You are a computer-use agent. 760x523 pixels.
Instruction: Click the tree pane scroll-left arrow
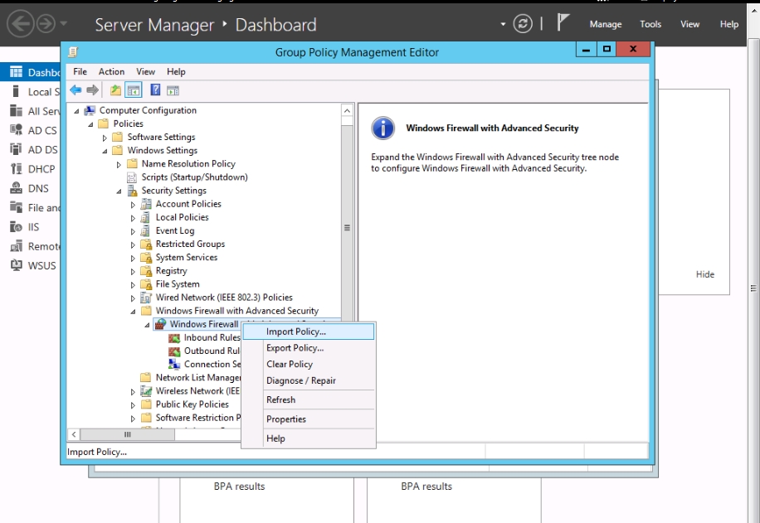click(x=74, y=434)
